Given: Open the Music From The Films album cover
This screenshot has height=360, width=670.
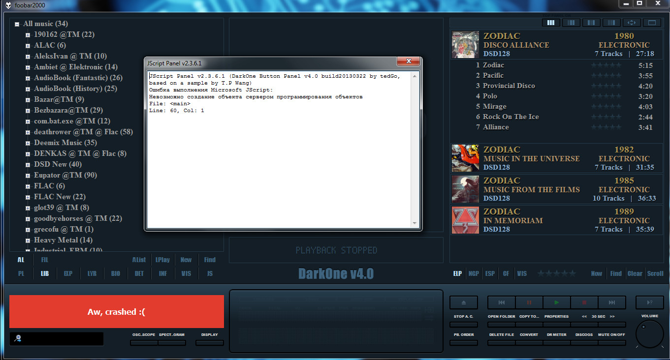Looking at the screenshot, I should [465, 189].
